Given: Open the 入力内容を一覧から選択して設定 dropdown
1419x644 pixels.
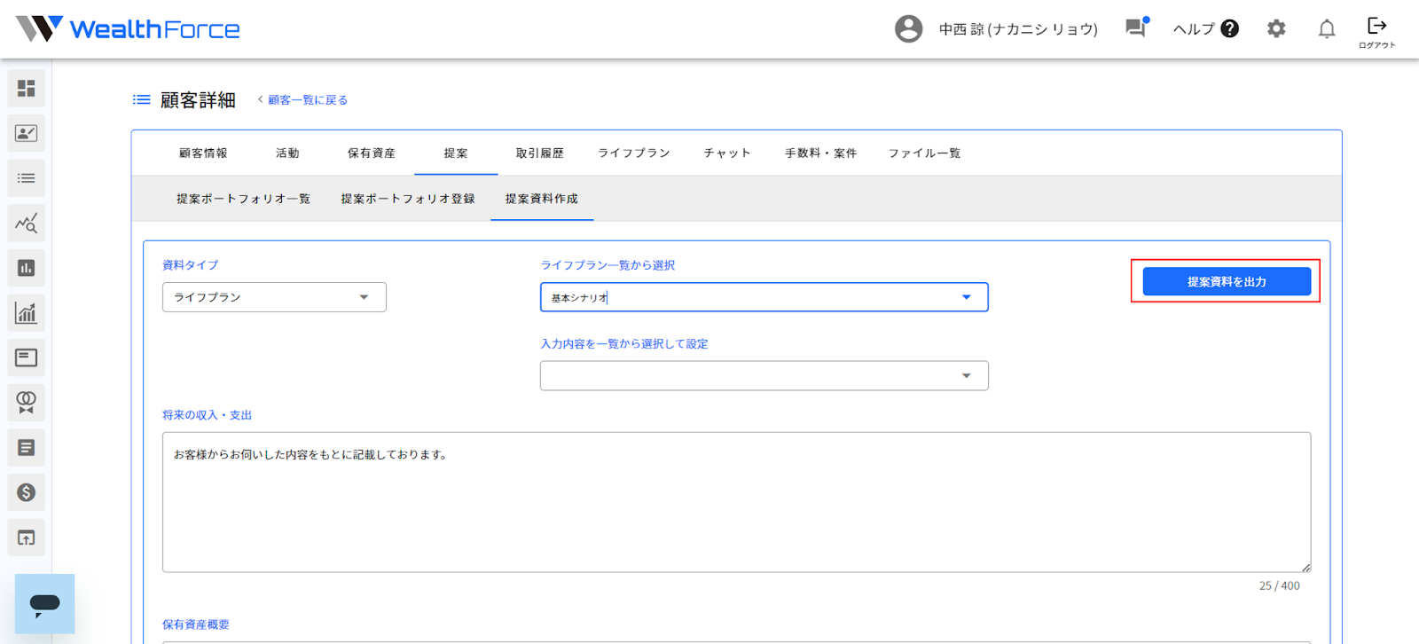Looking at the screenshot, I should (x=764, y=376).
